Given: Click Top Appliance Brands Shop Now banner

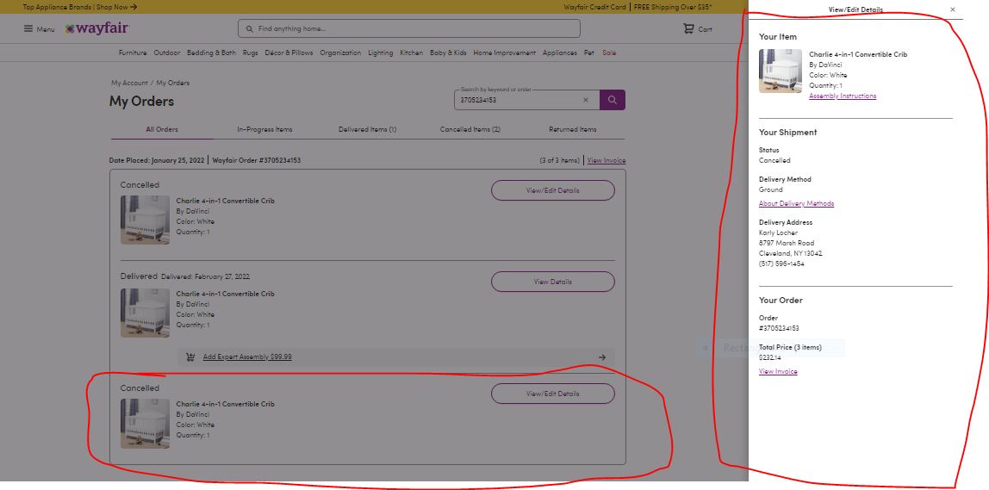Looking at the screenshot, I should 80,7.
